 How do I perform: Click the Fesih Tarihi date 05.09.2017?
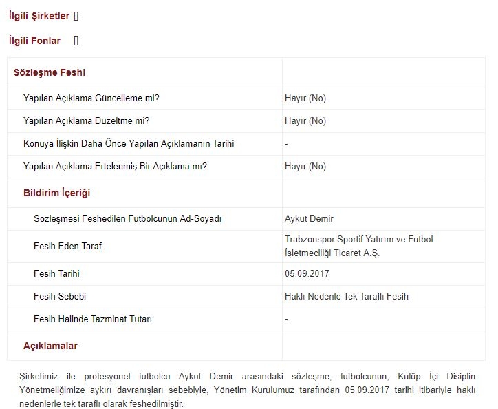[x=307, y=274]
